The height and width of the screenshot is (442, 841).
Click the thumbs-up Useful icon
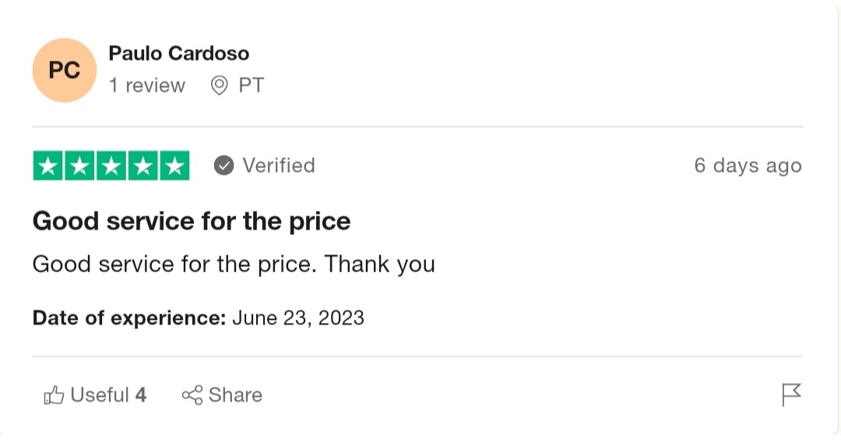[54, 395]
